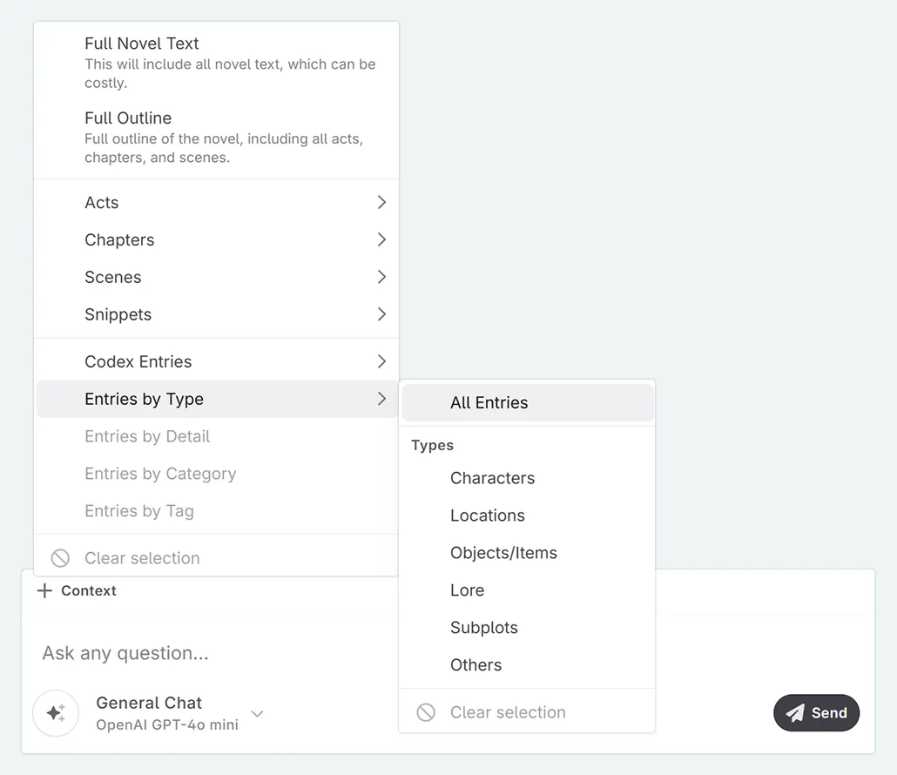Select Full Outline context option
The height and width of the screenshot is (775, 897).
click(x=128, y=118)
